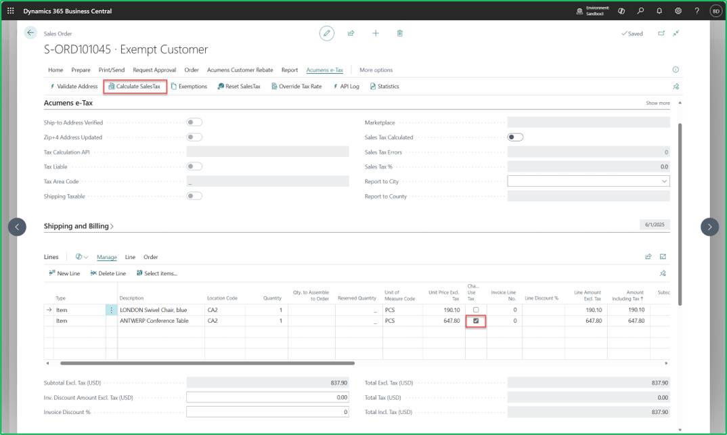Click the back arrow beside Sales Order
The width and height of the screenshot is (727, 435).
(x=30, y=33)
